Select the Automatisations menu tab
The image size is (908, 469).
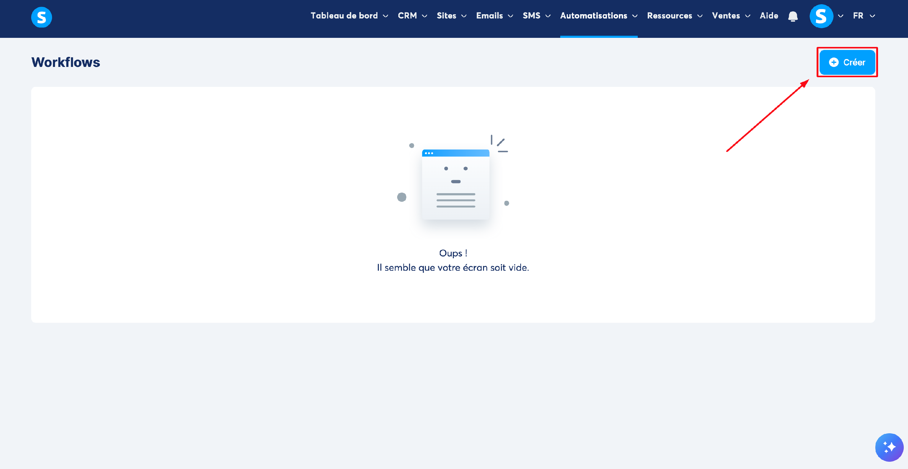(594, 16)
